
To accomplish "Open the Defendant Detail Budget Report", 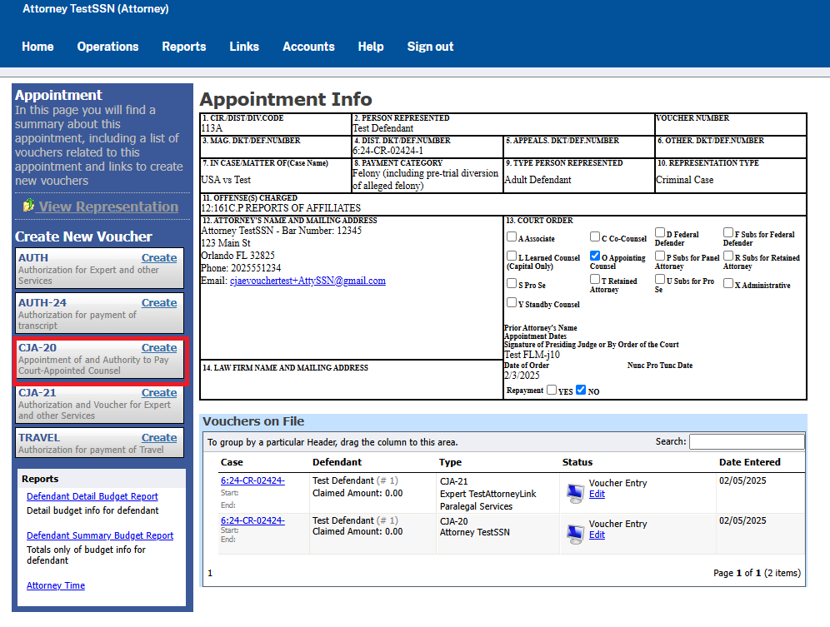I will (x=92, y=497).
